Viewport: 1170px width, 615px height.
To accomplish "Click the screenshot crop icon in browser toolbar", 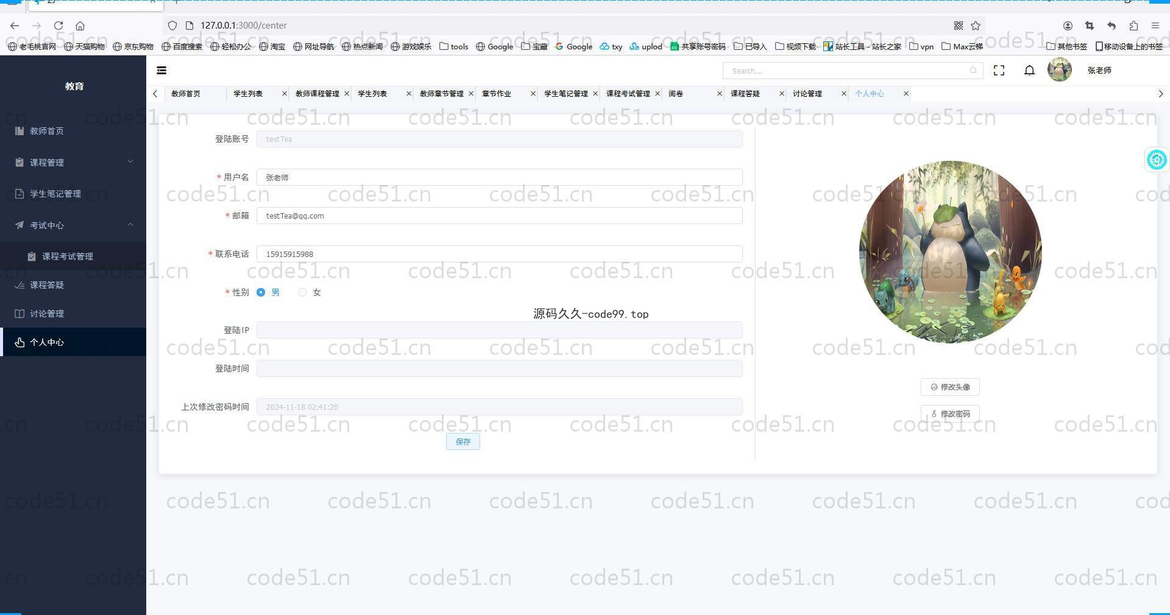I will pyautogui.click(x=1090, y=26).
